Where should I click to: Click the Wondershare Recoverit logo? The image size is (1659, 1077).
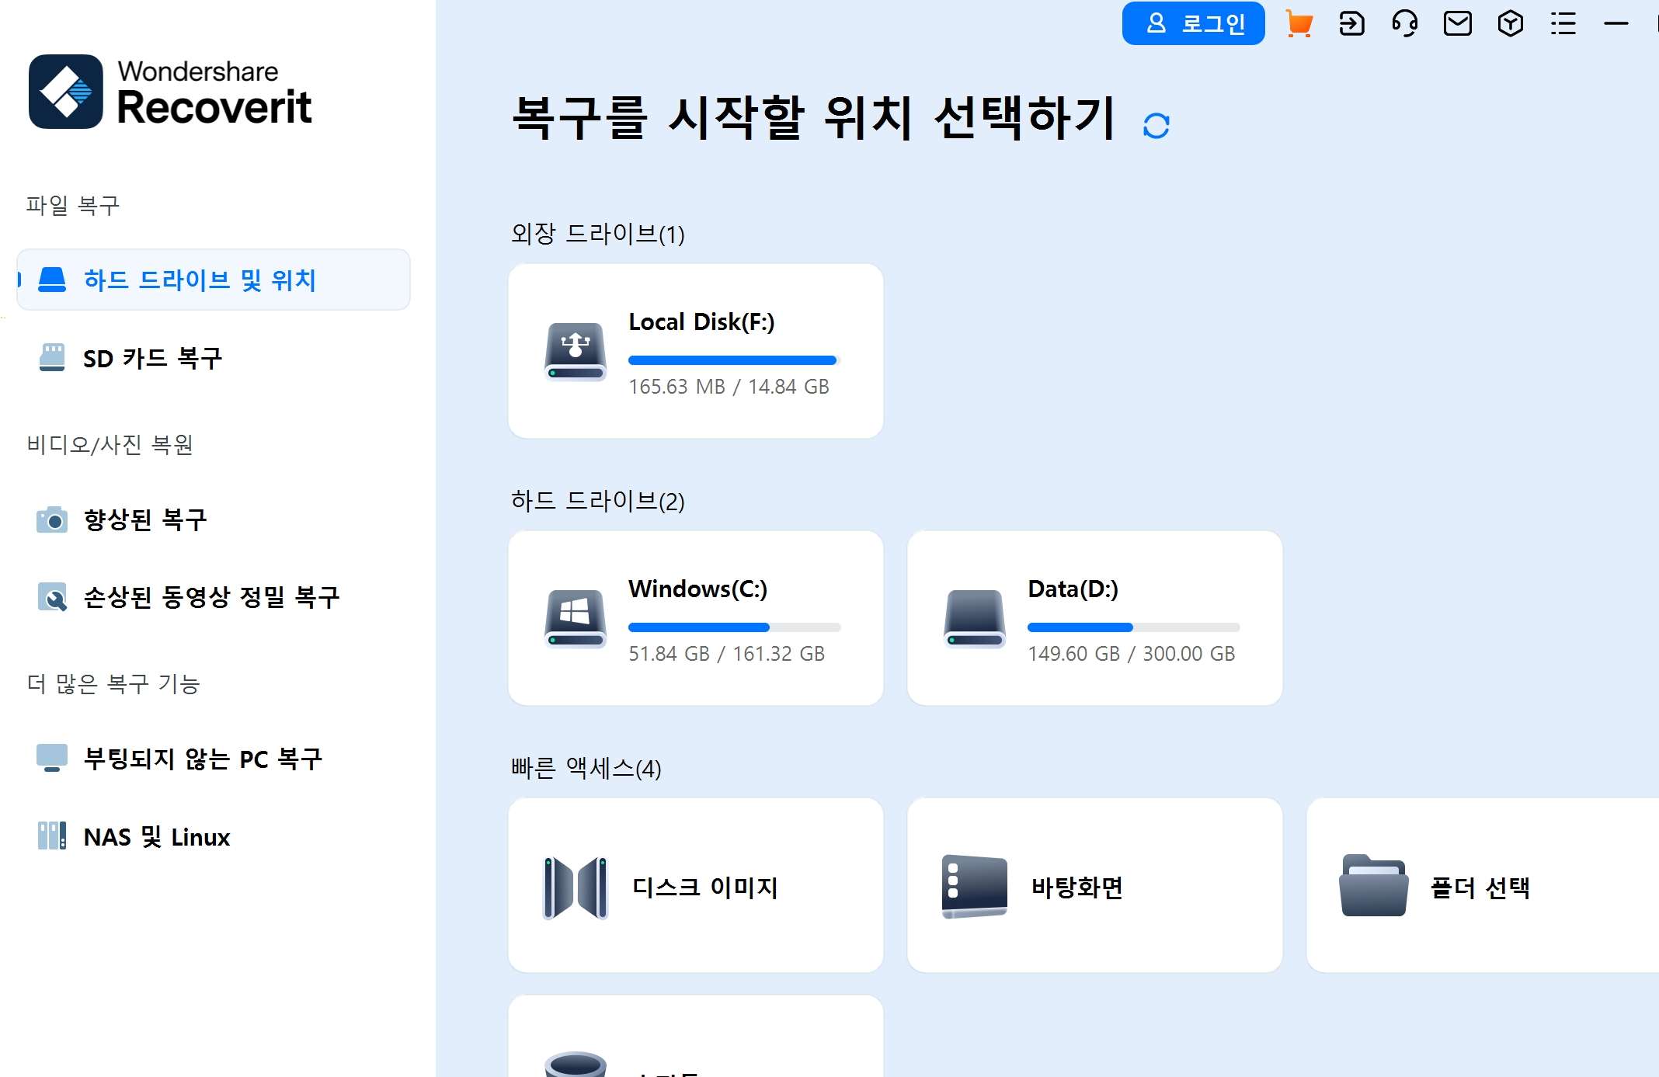tap(169, 92)
